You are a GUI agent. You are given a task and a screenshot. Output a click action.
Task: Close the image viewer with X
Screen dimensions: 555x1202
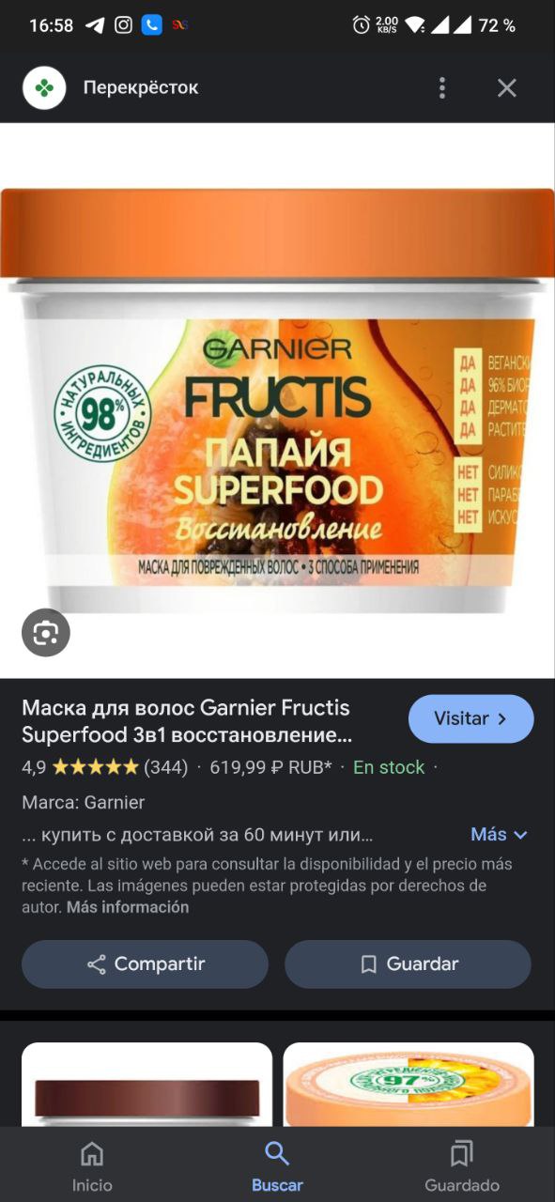coord(507,88)
